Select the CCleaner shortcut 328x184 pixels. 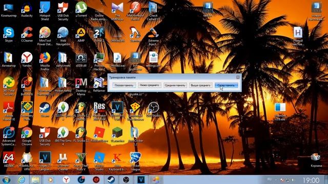coord(27,35)
